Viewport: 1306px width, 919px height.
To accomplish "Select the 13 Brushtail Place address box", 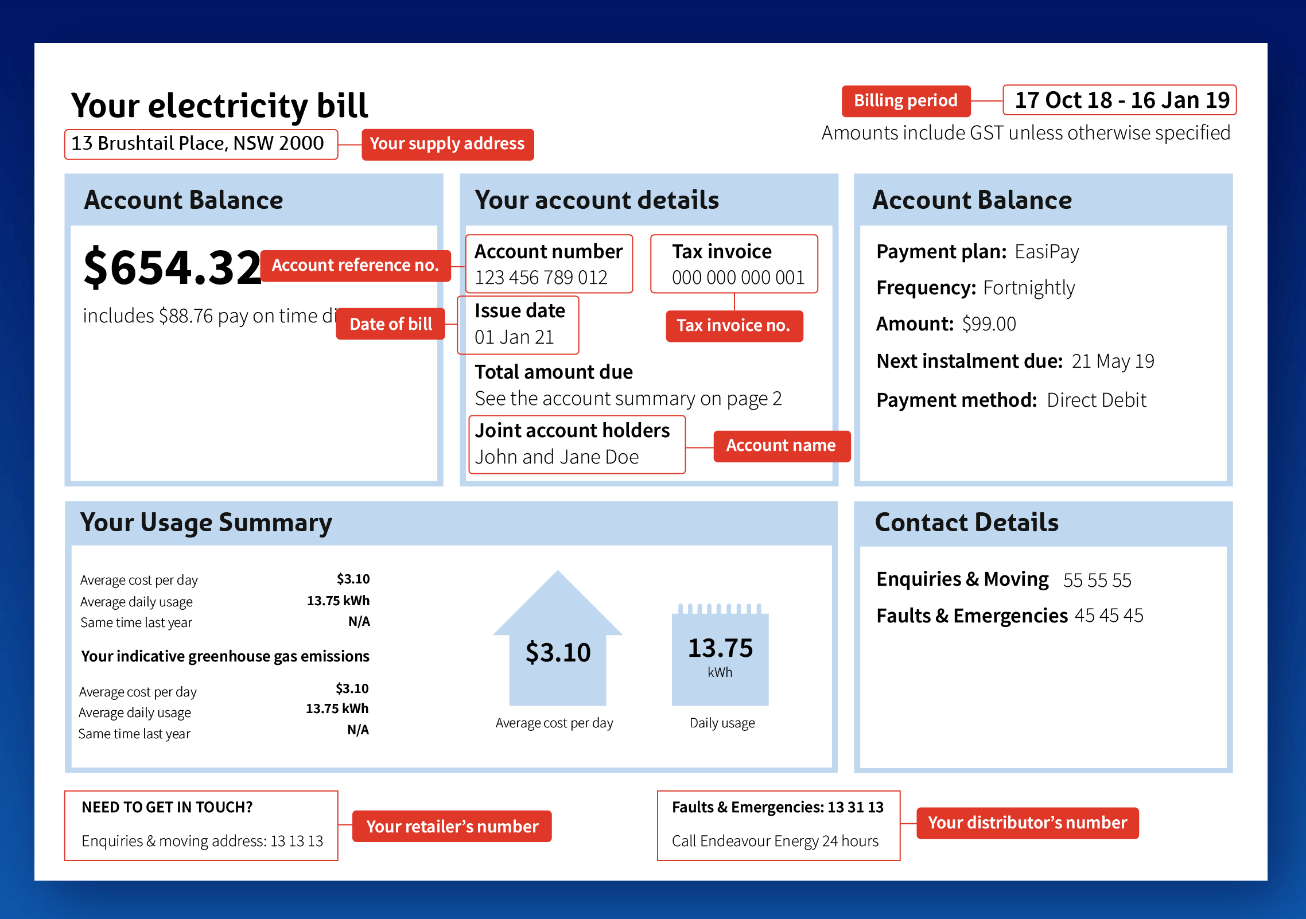I will tap(200, 144).
